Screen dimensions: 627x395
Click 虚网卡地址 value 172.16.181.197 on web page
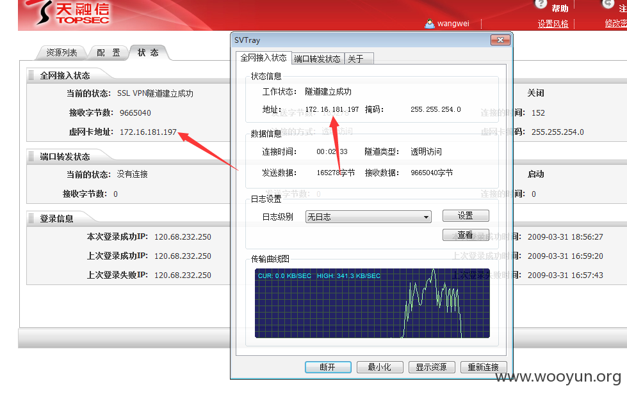pyautogui.click(x=148, y=132)
